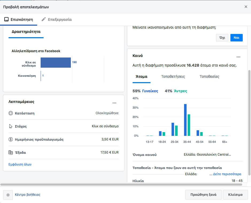Click the Έξοδα spending icon

coord(11,152)
